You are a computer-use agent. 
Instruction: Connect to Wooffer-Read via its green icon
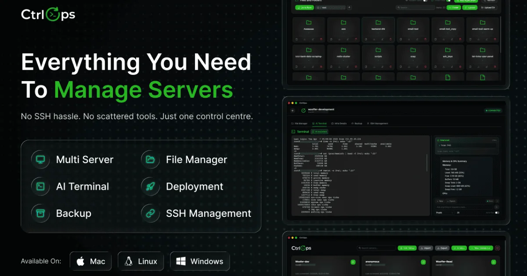494,262
